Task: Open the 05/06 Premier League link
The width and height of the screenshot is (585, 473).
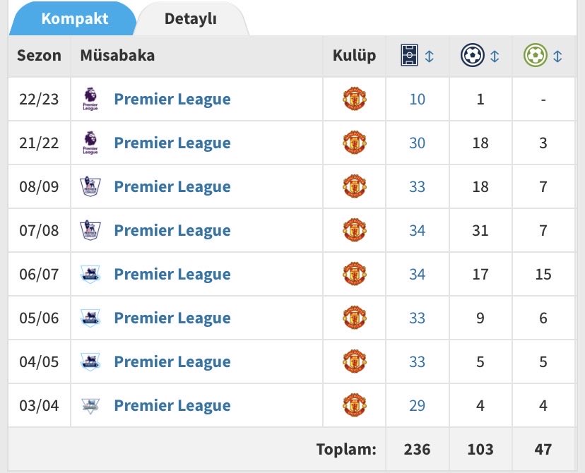Action: coord(172,318)
